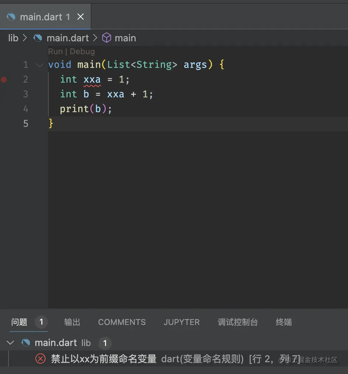Click the List<String> type on line 1
Image resolution: width=348 pixels, height=374 pixels.
pyautogui.click(x=142, y=65)
